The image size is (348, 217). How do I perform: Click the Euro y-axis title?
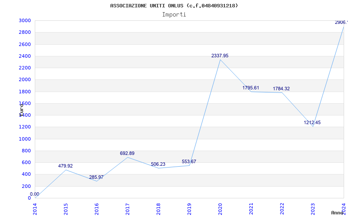coord(21,110)
